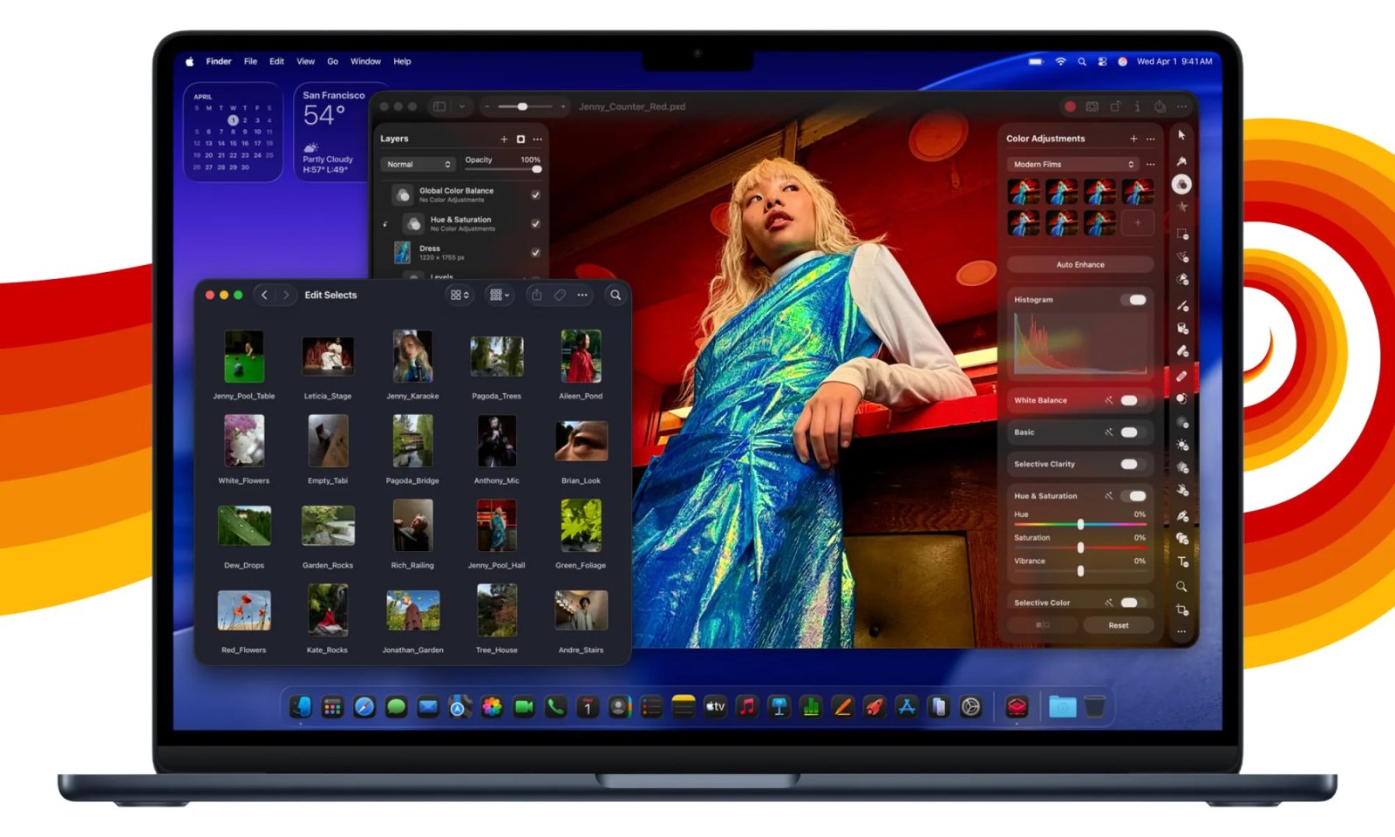Select the arrow Arrange tool in Pixelmator
The image size is (1395, 837).
(x=1181, y=135)
